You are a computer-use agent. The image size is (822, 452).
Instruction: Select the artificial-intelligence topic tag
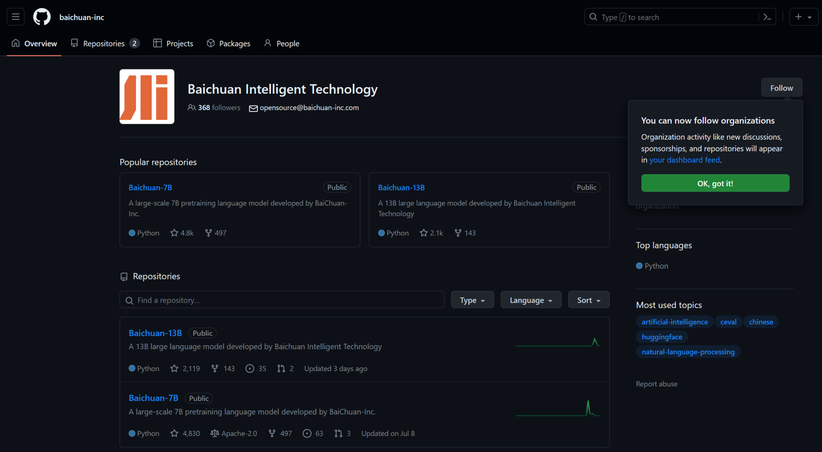click(x=674, y=322)
